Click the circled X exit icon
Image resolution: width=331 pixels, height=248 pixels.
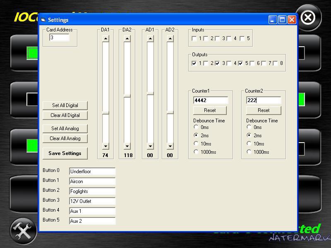pos(308,18)
